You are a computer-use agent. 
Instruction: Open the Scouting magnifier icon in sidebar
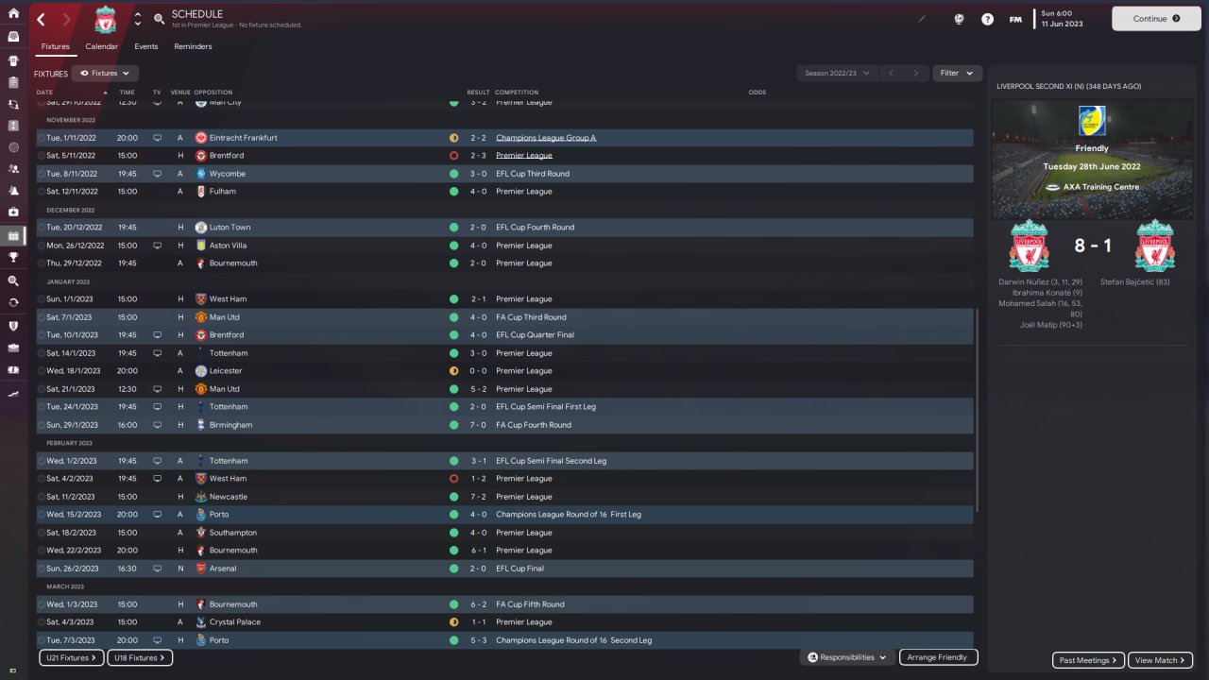13,280
